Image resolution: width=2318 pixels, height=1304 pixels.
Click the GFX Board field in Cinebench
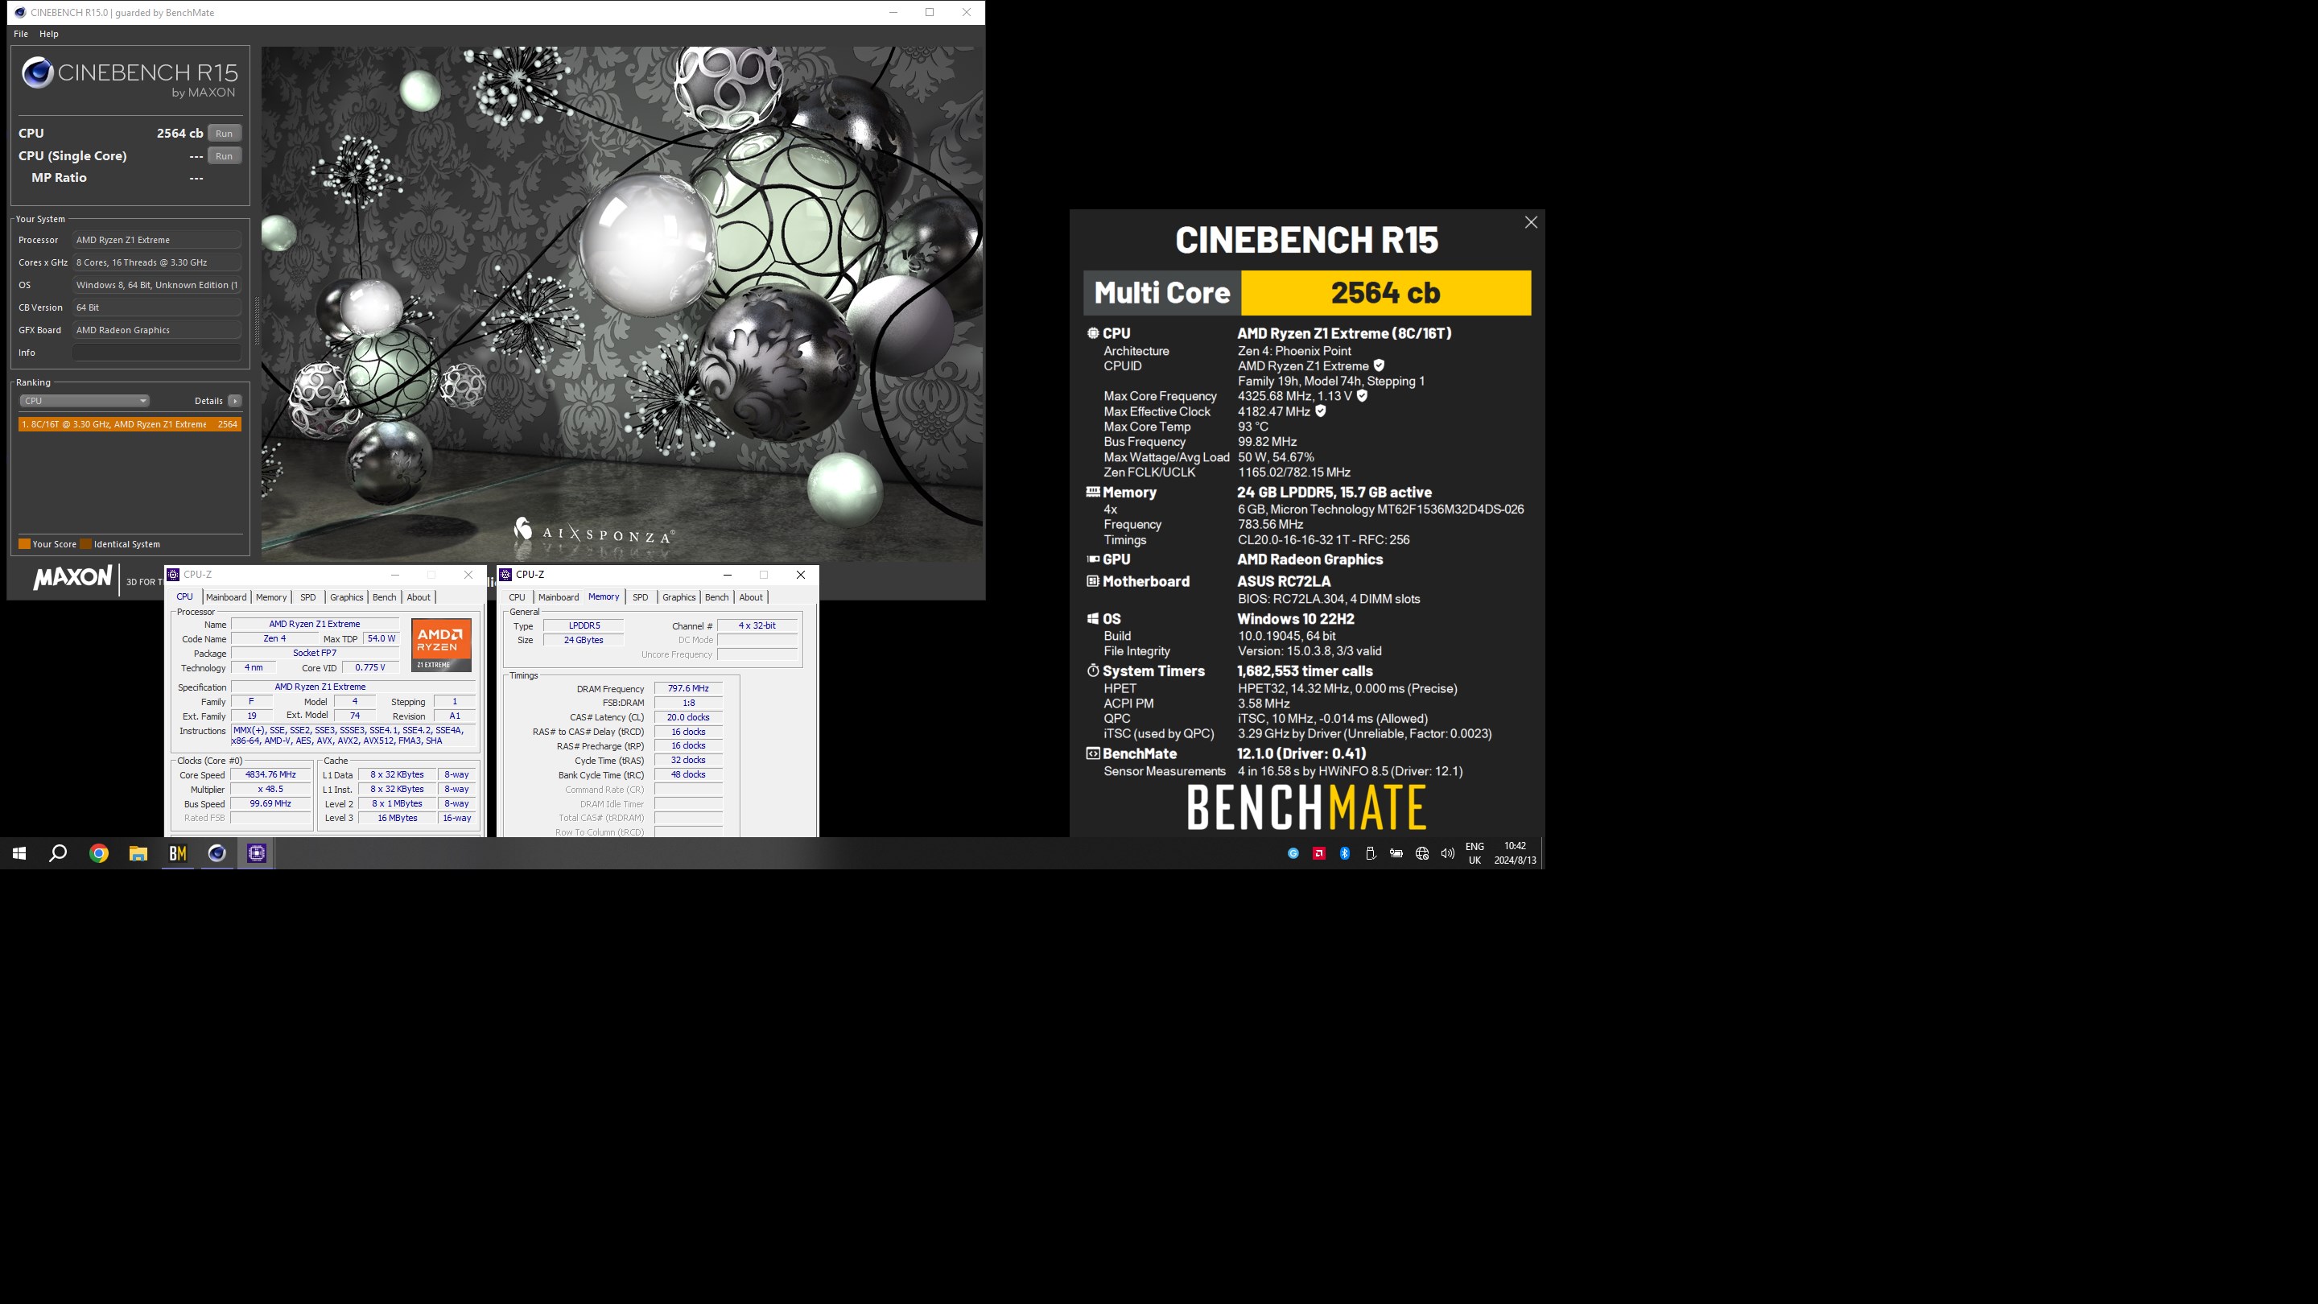[x=157, y=330]
